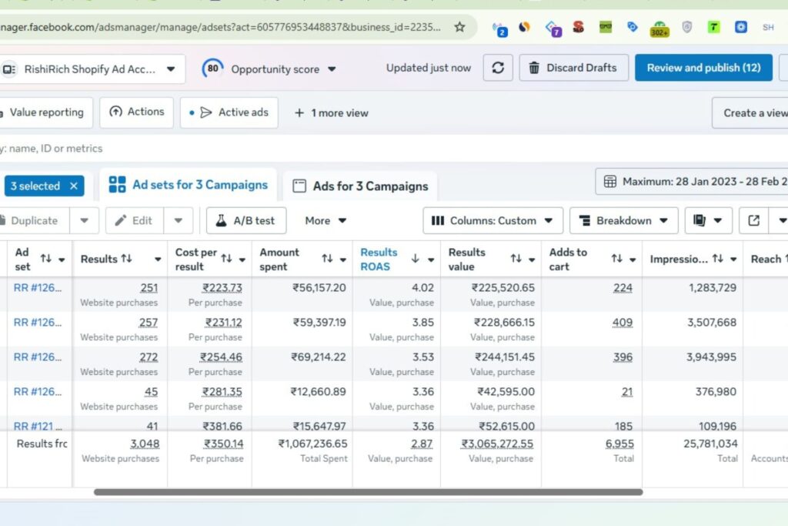788x526 pixels.
Task: Click the date range calendar icon
Action: point(611,181)
